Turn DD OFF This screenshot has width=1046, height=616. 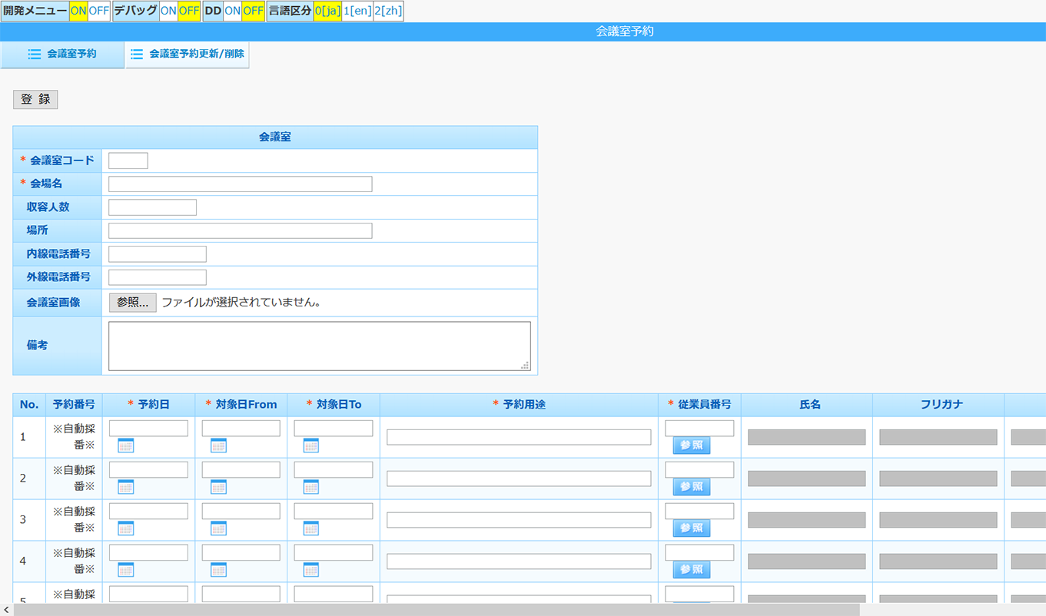pyautogui.click(x=253, y=11)
